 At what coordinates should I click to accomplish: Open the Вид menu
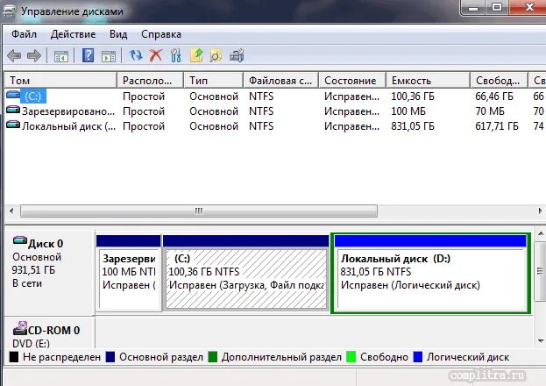click(x=118, y=34)
